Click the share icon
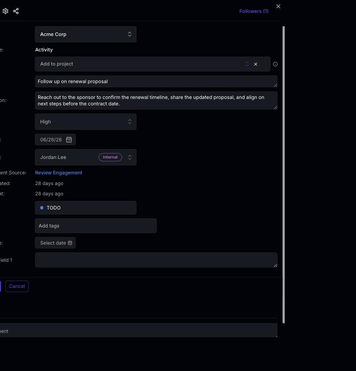The height and width of the screenshot is (371, 356). (x=16, y=11)
